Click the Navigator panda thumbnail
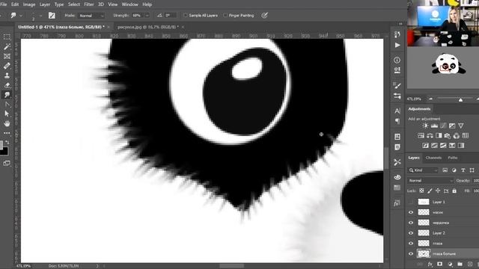479x269 pixels. [x=449, y=64]
